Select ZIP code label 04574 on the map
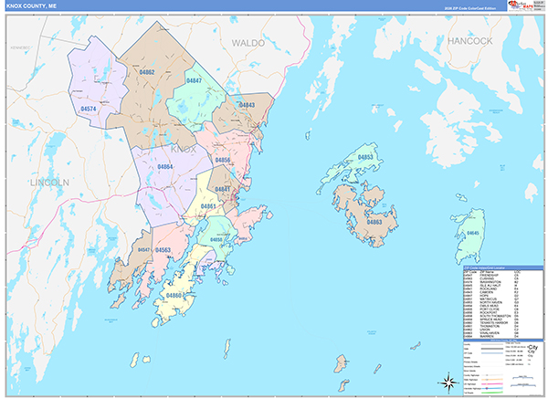Screen dimensions: 548x398 (89, 109)
